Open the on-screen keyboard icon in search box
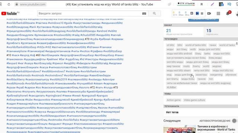Screen dimensions: 238x133 144,14
